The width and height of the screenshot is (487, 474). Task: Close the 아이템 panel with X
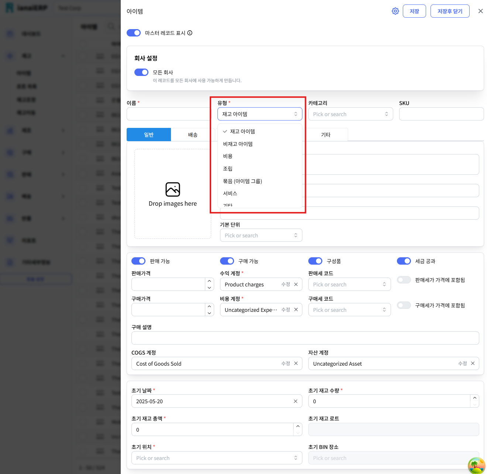pyautogui.click(x=480, y=11)
